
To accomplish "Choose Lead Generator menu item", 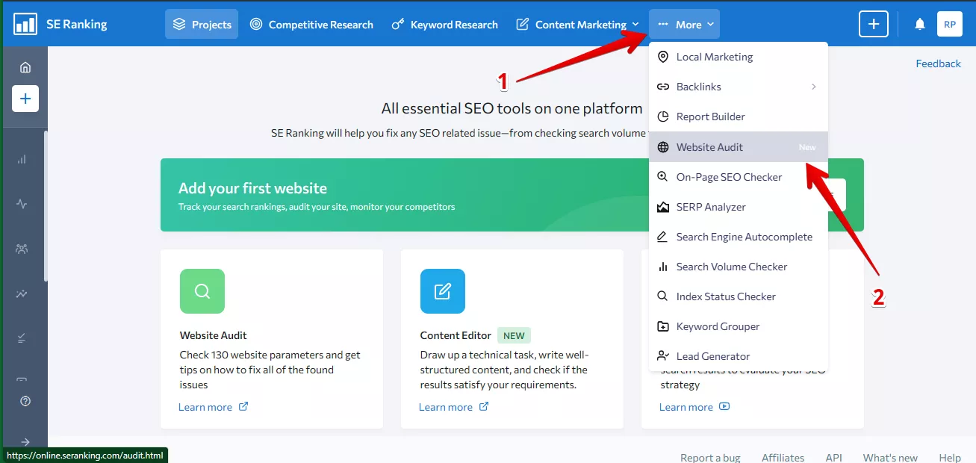I will (x=739, y=356).
